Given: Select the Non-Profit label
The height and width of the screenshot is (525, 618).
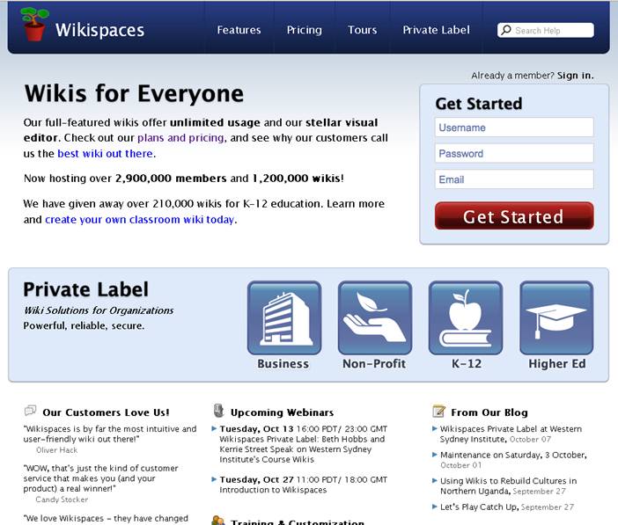Looking at the screenshot, I should tap(374, 363).
